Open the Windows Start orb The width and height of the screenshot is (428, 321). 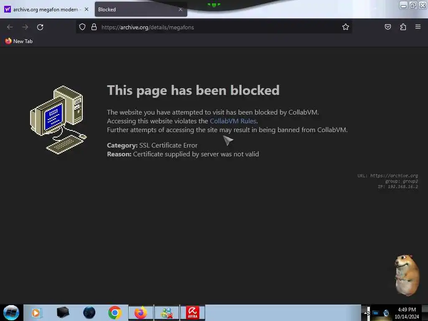point(11,313)
